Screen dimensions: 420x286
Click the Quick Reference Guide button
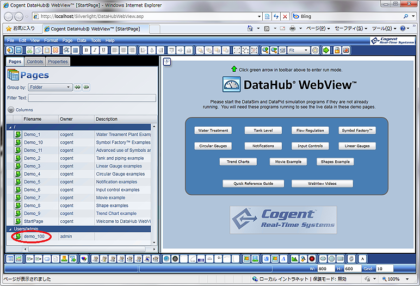[x=254, y=183]
